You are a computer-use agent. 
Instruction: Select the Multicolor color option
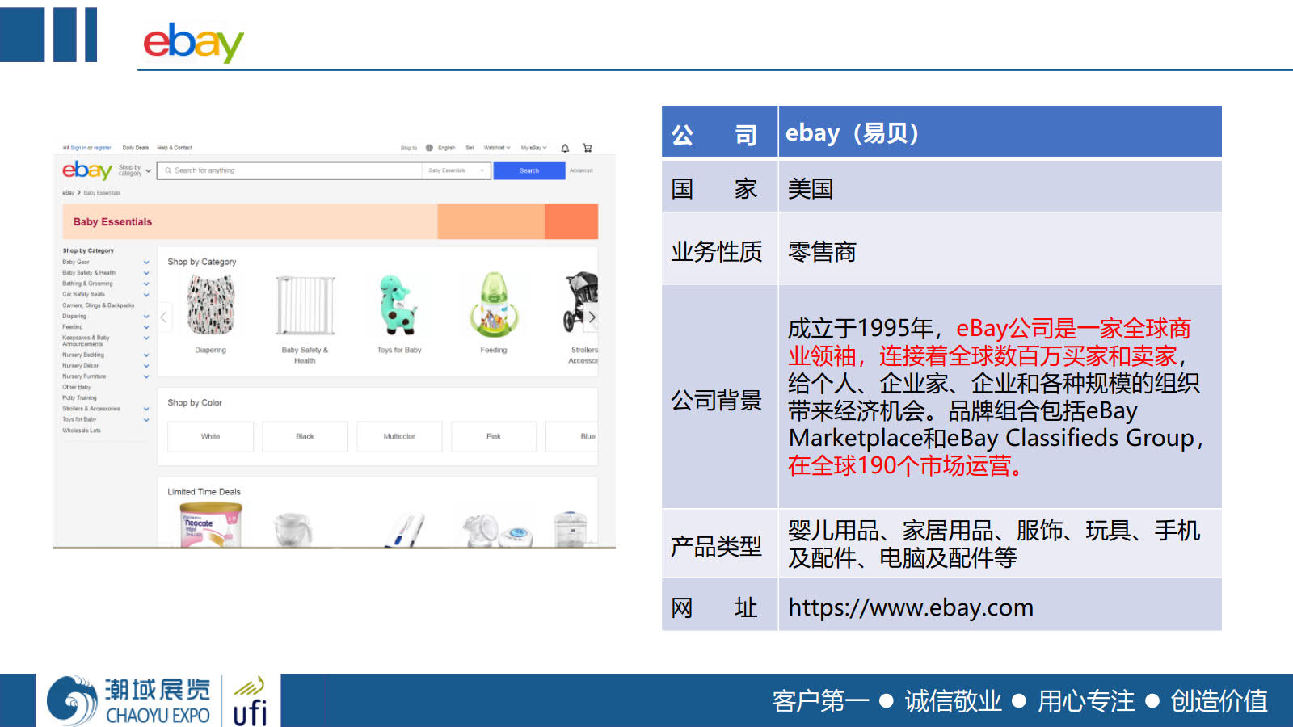pos(399,436)
